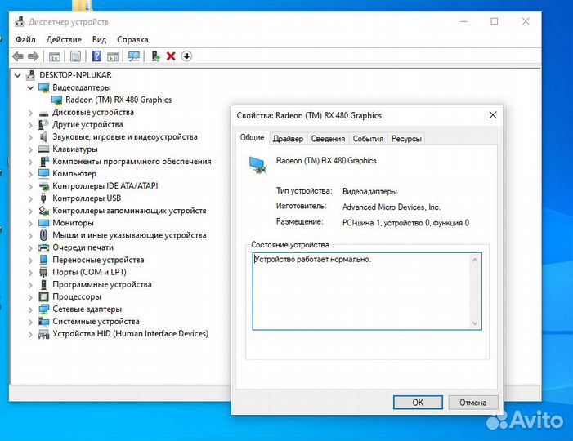Open the Справка menu
Screen dimensions: 573x441
pos(132,39)
